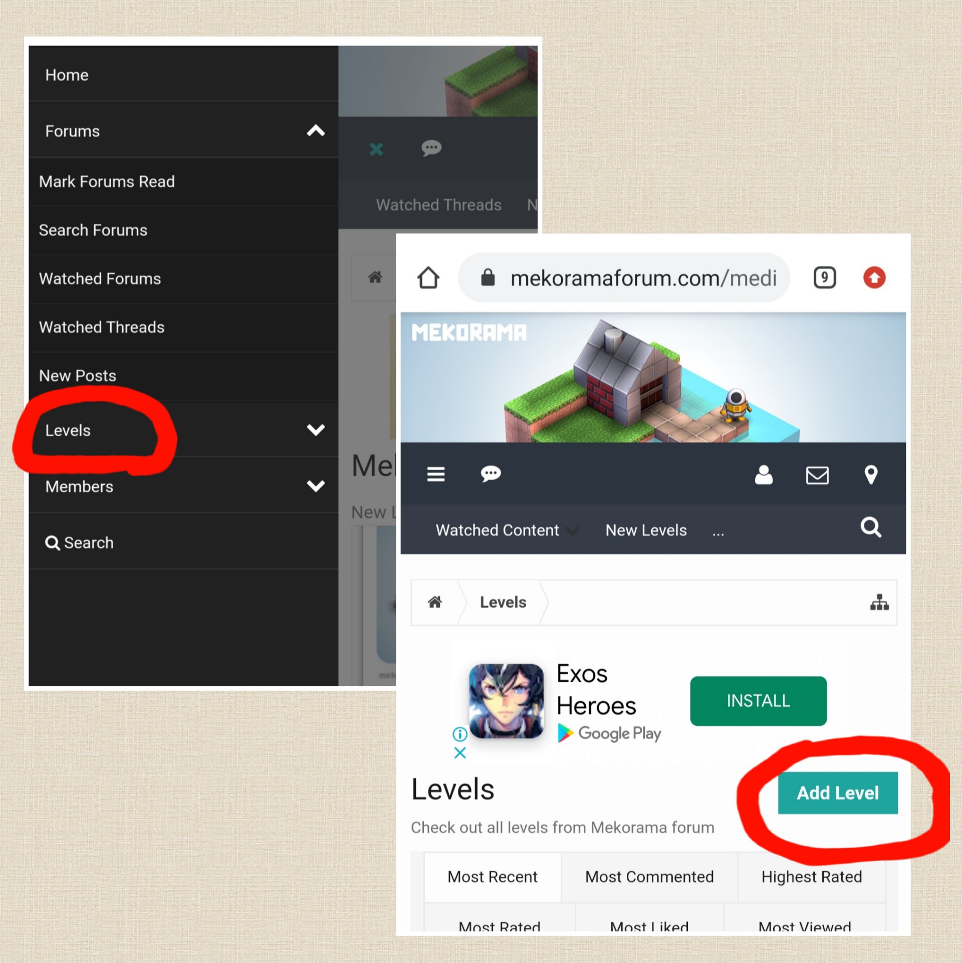Click Exos Heroes ad title

[596, 690]
